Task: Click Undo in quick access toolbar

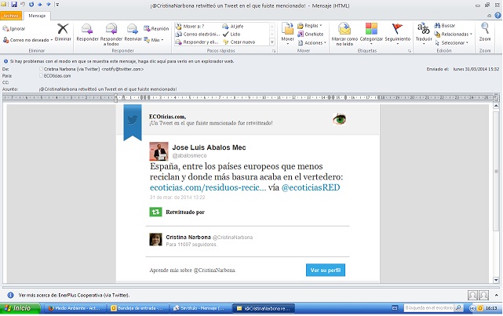Action: (x=23, y=5)
